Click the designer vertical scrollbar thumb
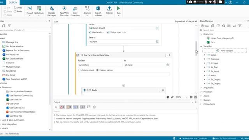This screenshot has height=140, width=249. point(196,48)
